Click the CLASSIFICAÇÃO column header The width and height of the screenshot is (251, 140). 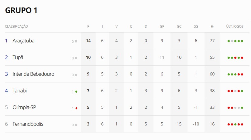tap(16, 26)
